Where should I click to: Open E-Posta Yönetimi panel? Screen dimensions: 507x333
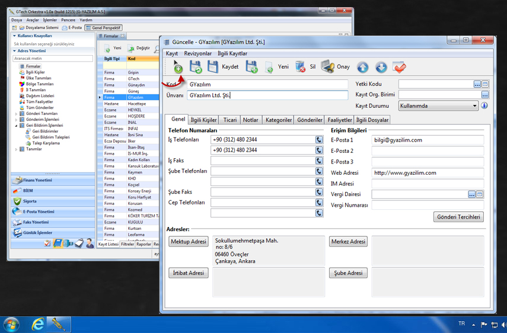tap(53, 212)
